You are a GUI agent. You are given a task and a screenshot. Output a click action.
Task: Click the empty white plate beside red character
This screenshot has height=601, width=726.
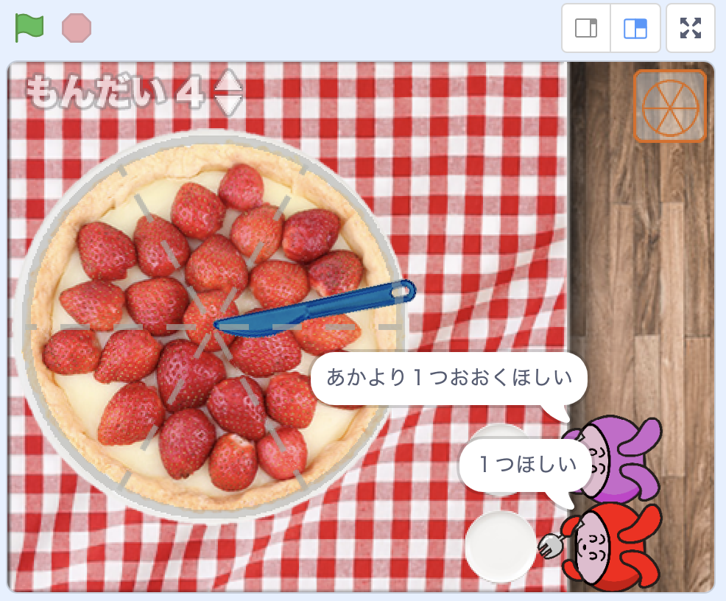[501, 546]
